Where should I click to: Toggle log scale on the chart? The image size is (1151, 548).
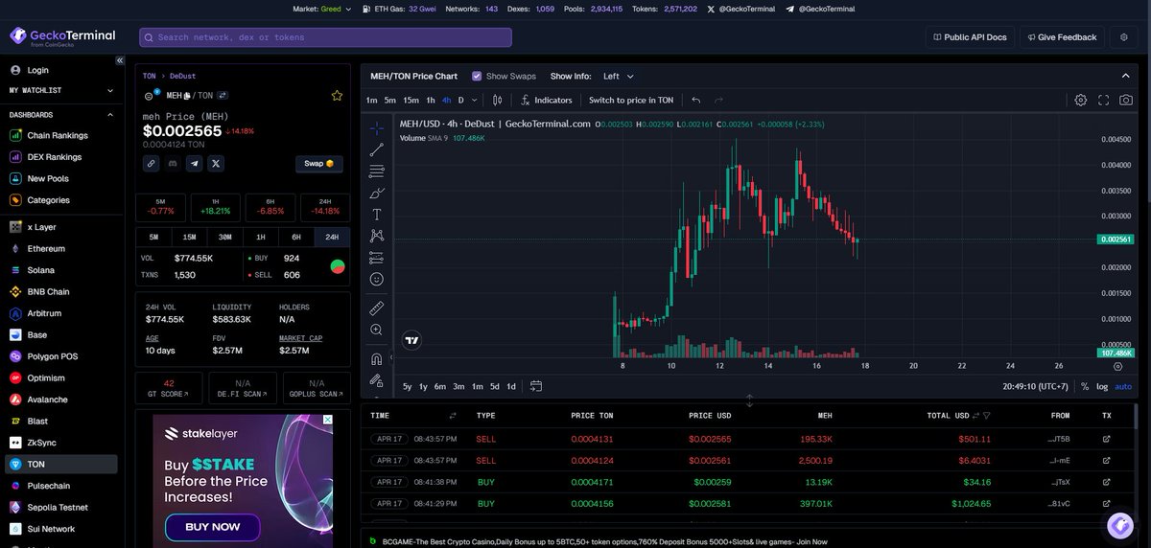[1102, 386]
